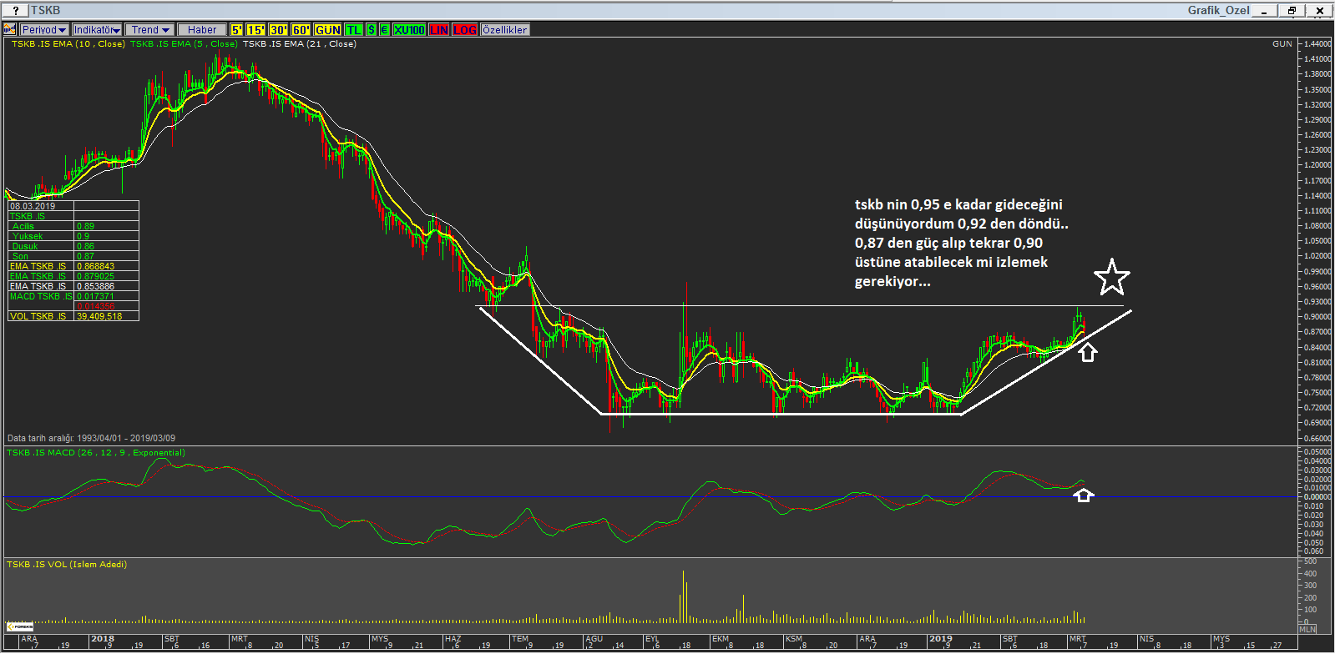The height and width of the screenshot is (654, 1335).
Task: Click the TSKB.IS VOL (Islem Adedi) label
Action: (x=67, y=564)
